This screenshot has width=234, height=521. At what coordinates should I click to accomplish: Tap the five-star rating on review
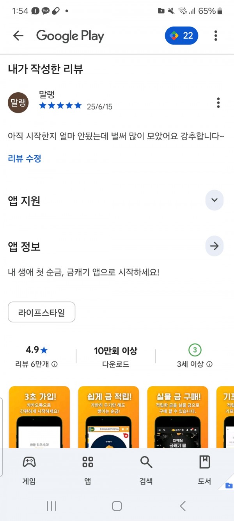coord(60,106)
